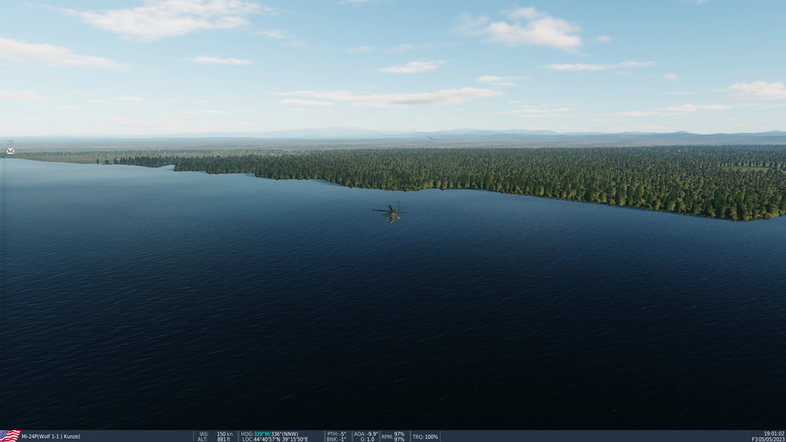The image size is (786, 442).
Task: Open the envelope message history icon
Action: [10, 151]
